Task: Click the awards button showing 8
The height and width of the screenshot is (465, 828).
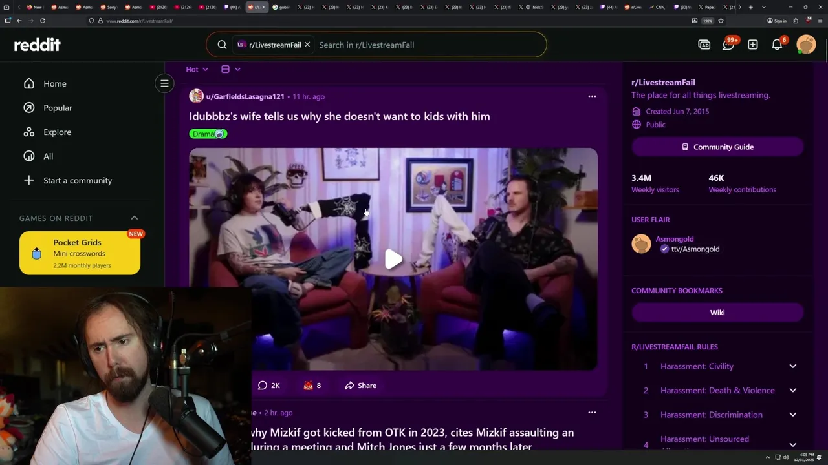Action: tap(312, 386)
